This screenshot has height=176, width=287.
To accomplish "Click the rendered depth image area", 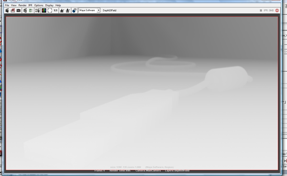I will [142, 93].
